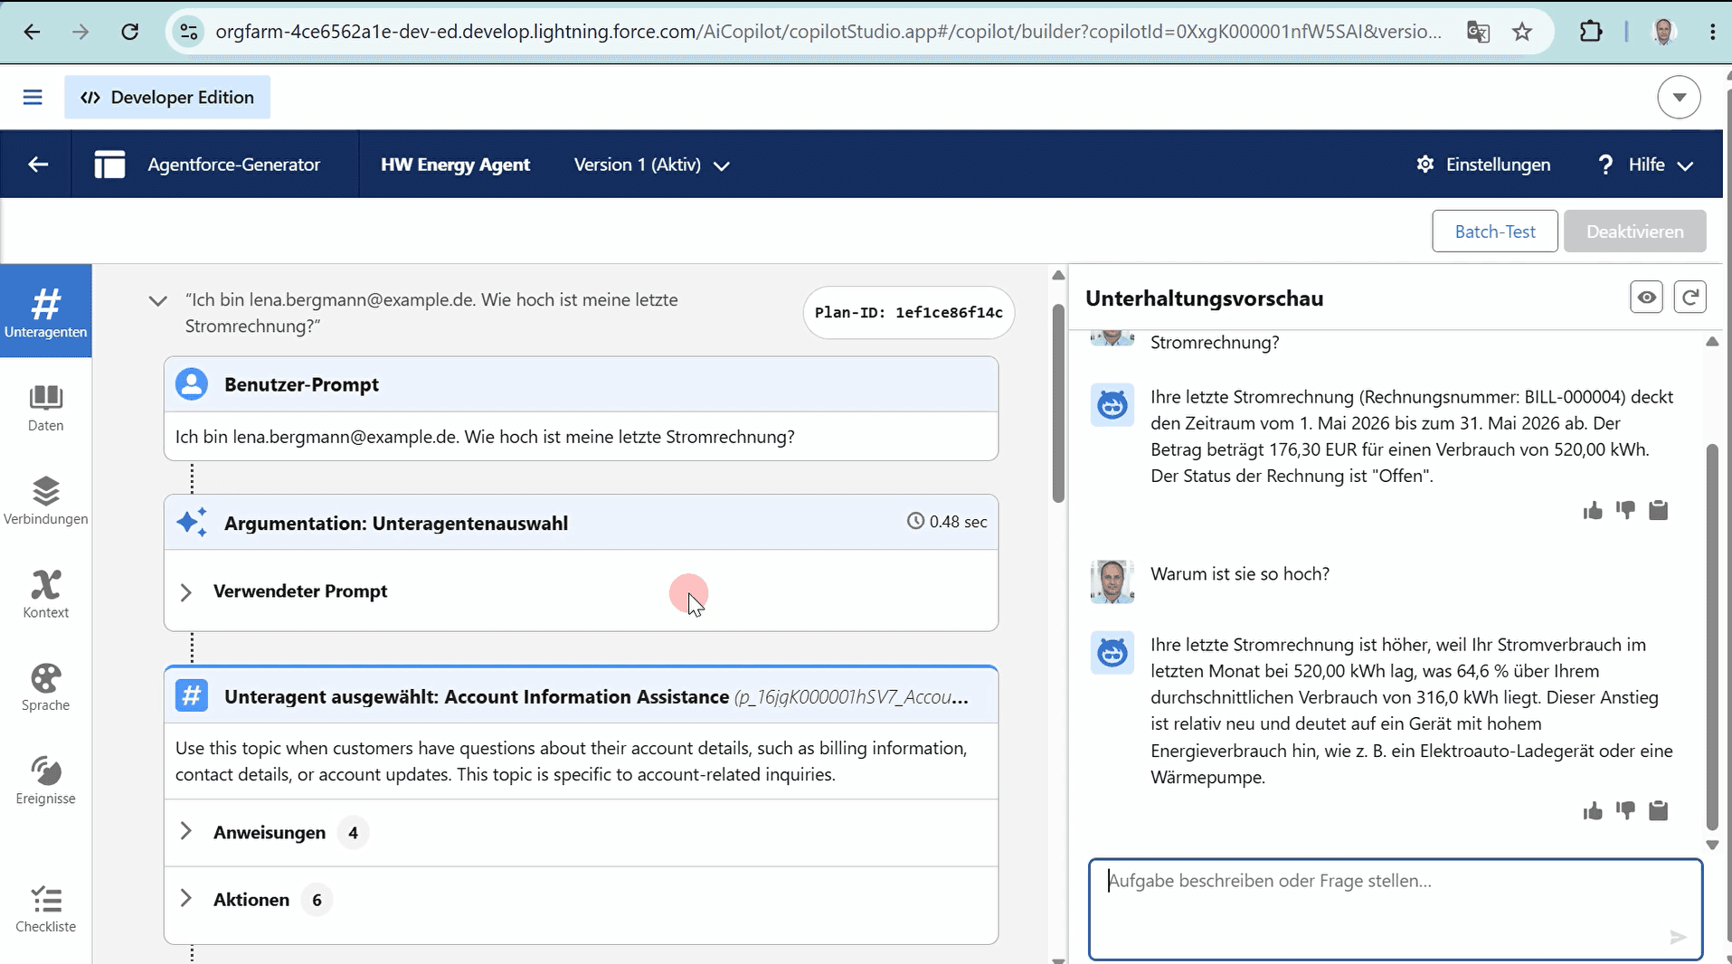Open Einstellungen settings

[x=1483, y=165]
